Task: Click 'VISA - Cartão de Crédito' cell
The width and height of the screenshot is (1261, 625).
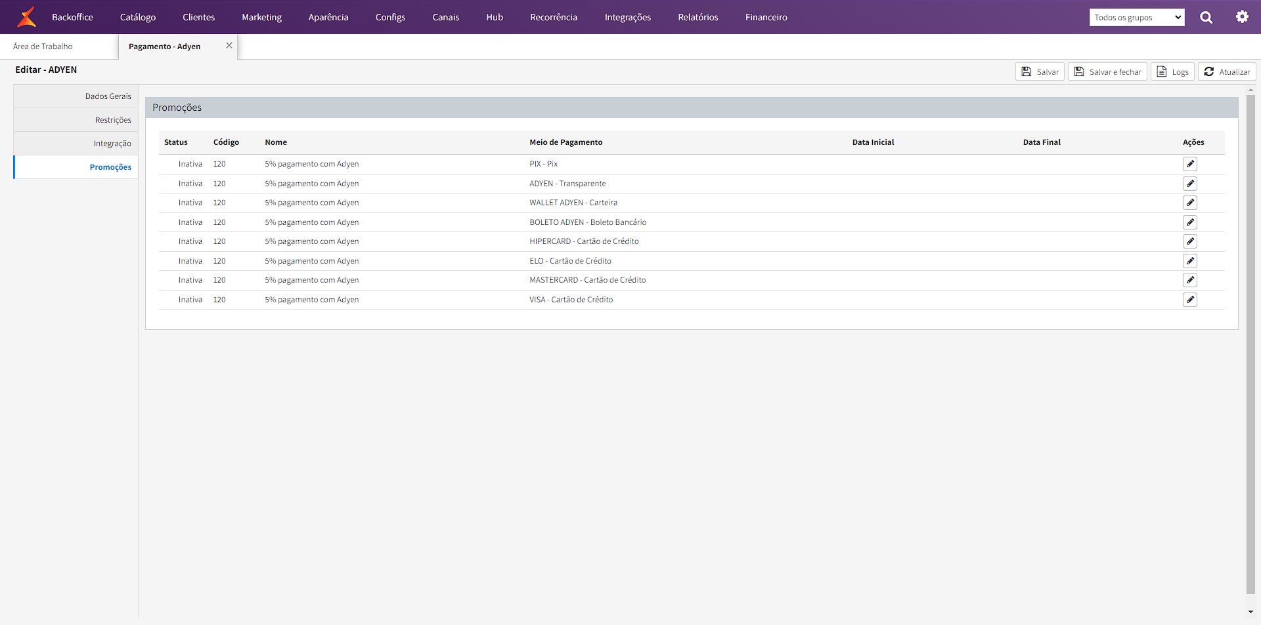Action: click(x=571, y=300)
